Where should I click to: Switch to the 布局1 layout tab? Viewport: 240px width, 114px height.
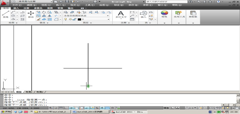tap(29, 92)
